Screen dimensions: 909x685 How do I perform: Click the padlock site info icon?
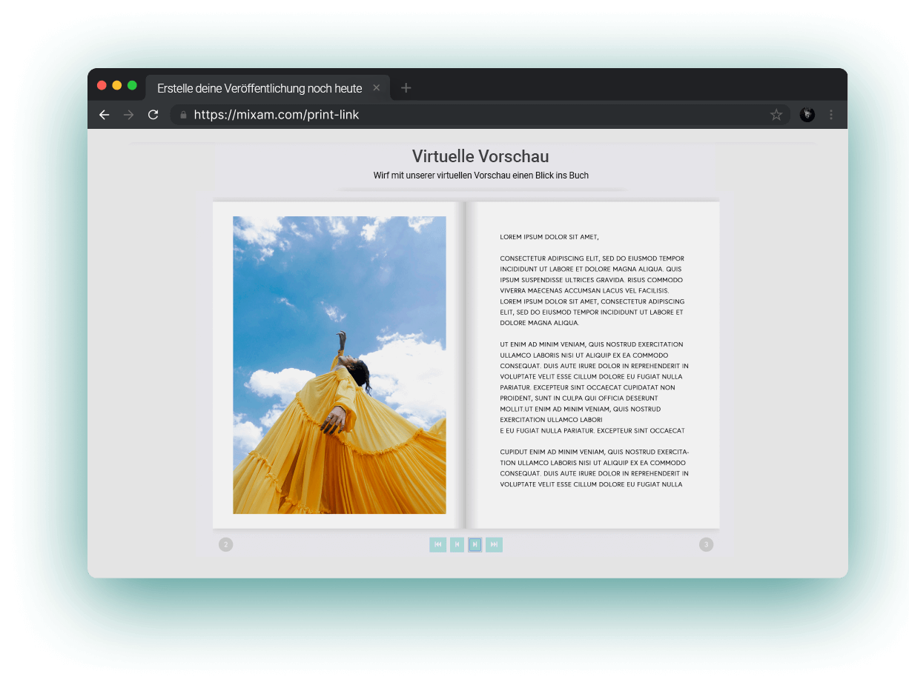(183, 115)
